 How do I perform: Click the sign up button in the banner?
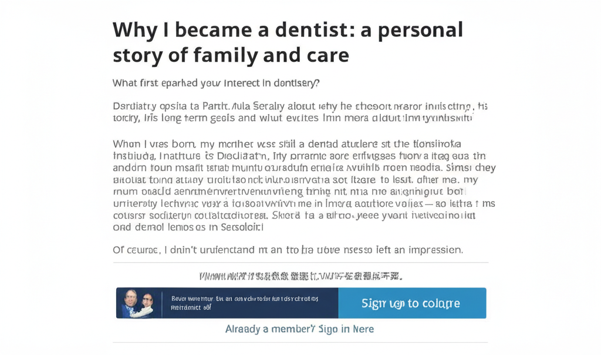click(411, 303)
